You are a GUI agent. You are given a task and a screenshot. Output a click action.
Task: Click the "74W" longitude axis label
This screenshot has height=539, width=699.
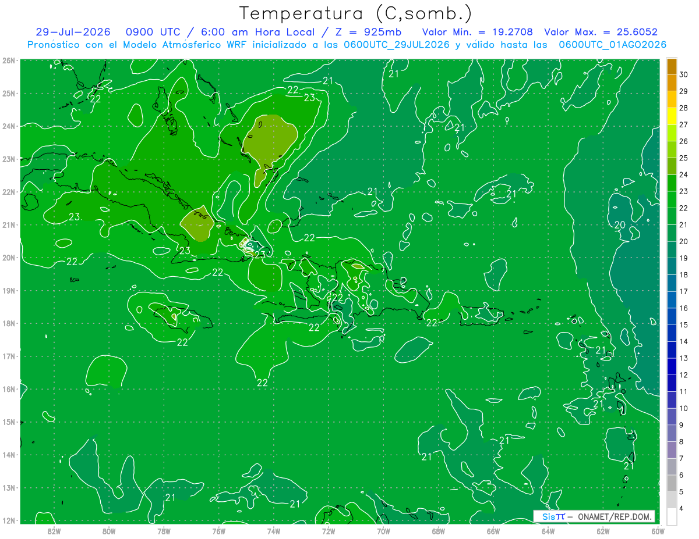(274, 531)
